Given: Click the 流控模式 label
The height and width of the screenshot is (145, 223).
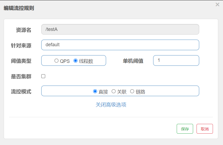Looking at the screenshot, I should point(21,92).
